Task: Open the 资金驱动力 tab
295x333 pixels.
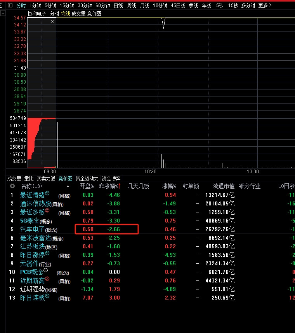Action: coord(87,179)
